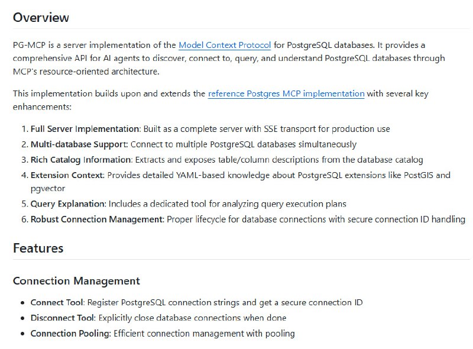This screenshot has height=349, width=473.
Task: Click the Features heading
Action: [38, 248]
